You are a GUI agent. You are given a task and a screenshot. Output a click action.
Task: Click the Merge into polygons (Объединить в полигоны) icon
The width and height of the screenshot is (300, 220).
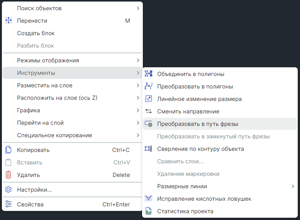coord(148,74)
